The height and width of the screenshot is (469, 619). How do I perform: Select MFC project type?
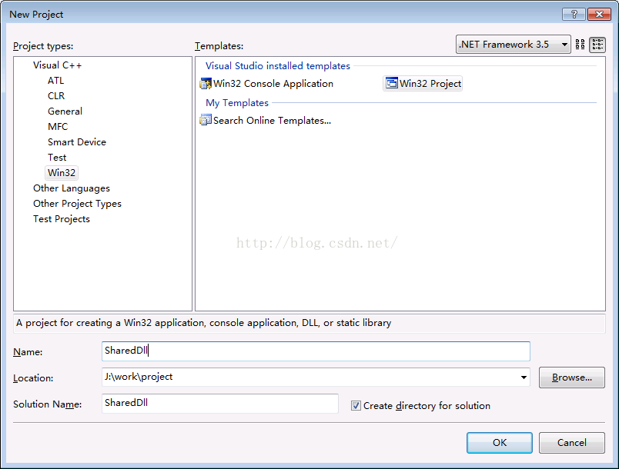point(58,127)
